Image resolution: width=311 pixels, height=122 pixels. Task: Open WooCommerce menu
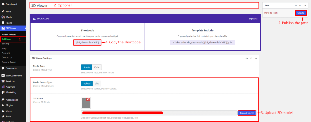[x=13, y=76]
